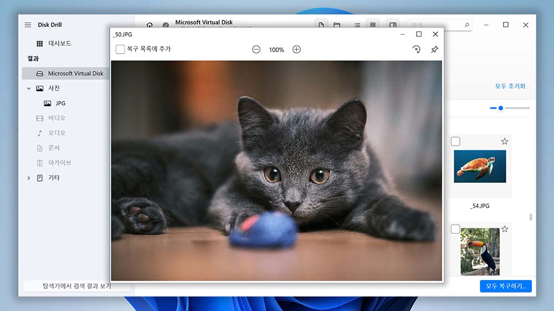Maximize the _50.JPG preview window
This screenshot has height=311, width=554.
(x=419, y=34)
